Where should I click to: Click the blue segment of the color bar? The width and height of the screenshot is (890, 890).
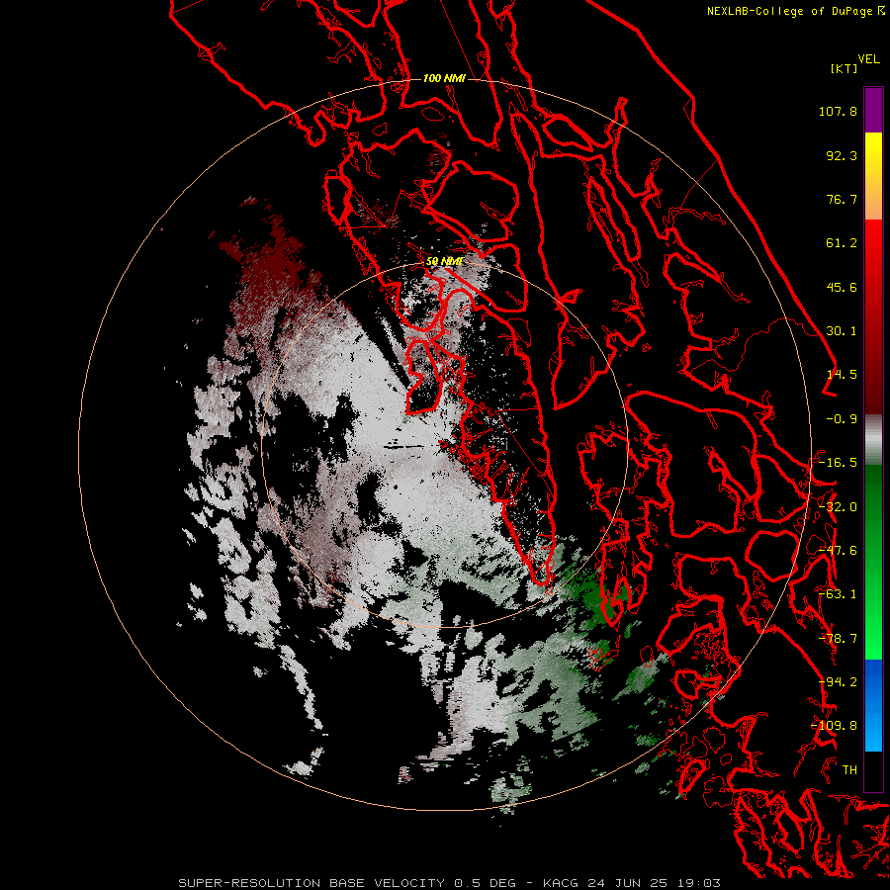coord(873,705)
